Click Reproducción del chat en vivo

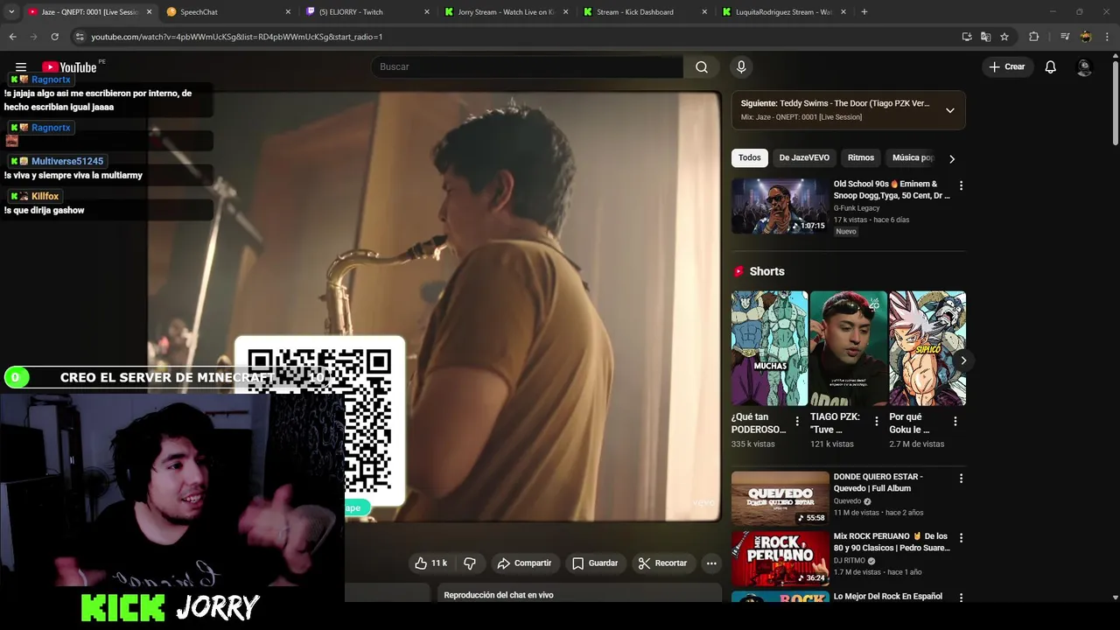(x=499, y=595)
